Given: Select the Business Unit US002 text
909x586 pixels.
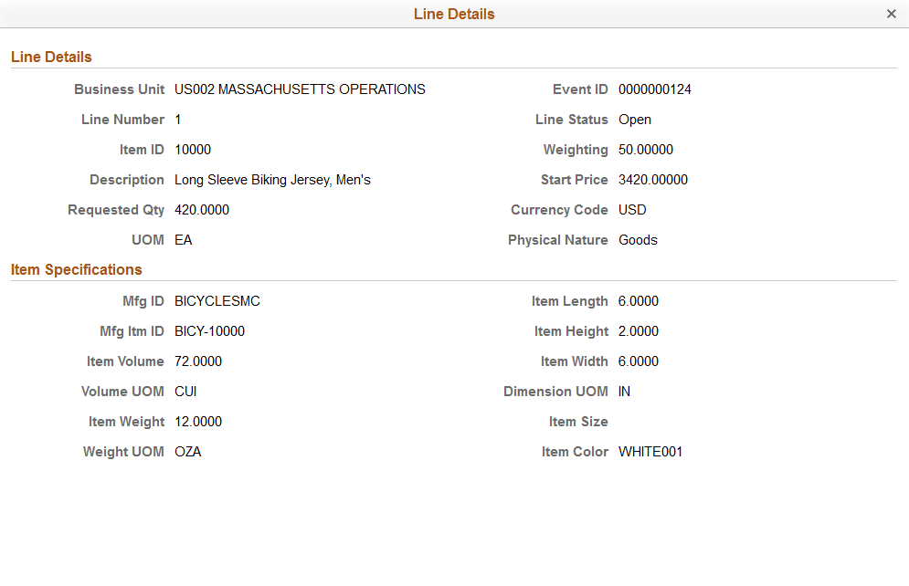Looking at the screenshot, I should (299, 89).
